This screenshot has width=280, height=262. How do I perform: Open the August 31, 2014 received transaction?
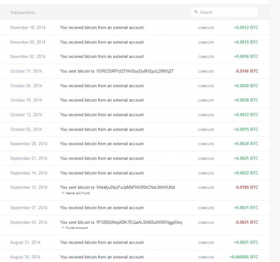coord(102,242)
